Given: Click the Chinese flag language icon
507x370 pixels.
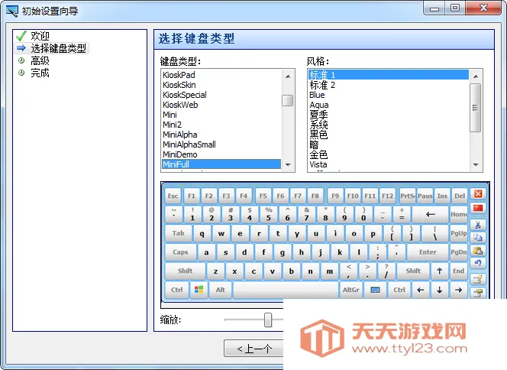Looking at the screenshot, I should [479, 209].
